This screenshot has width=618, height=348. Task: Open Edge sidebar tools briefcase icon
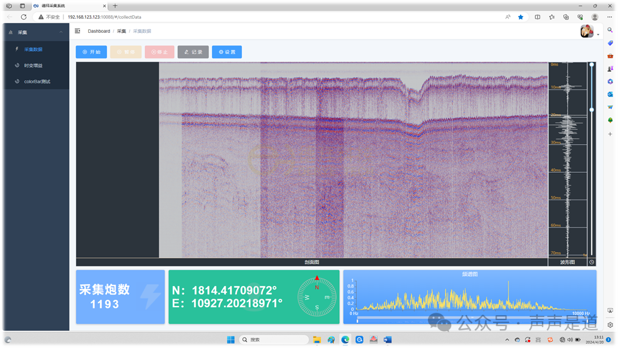610,56
